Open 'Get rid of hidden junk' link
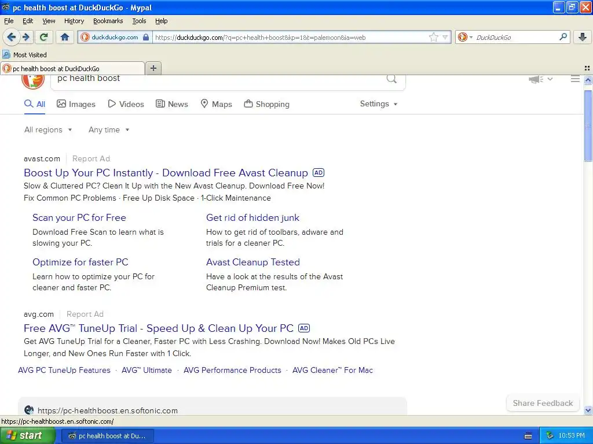Image resolution: width=593 pixels, height=444 pixels. pyautogui.click(x=252, y=218)
